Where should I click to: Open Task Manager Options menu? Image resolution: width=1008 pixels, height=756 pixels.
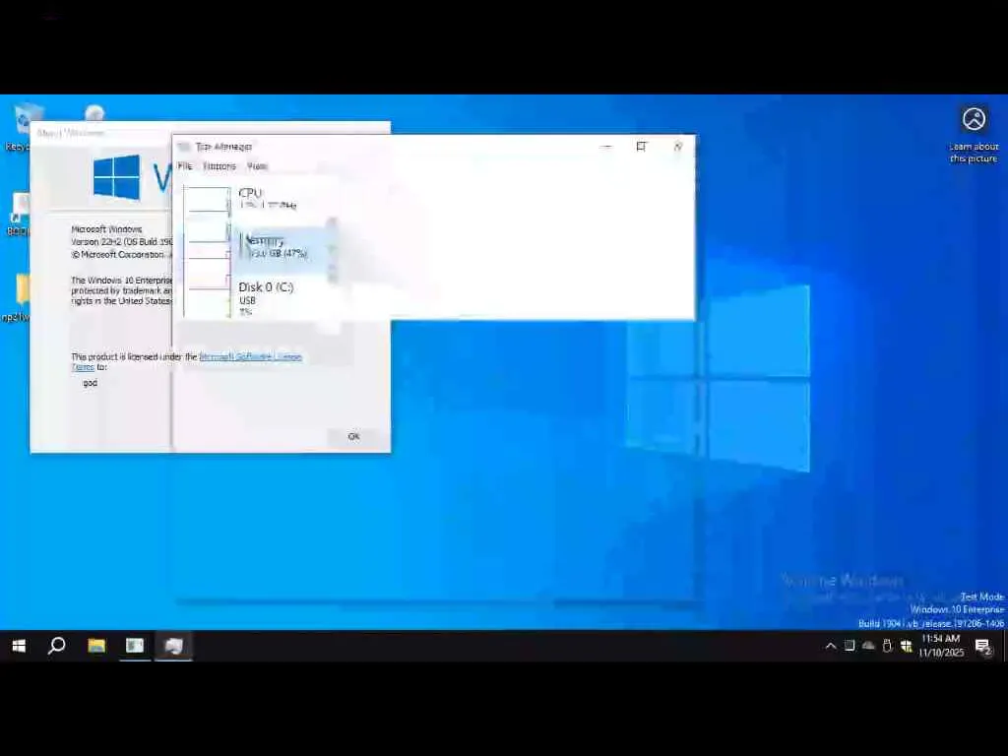[220, 165]
